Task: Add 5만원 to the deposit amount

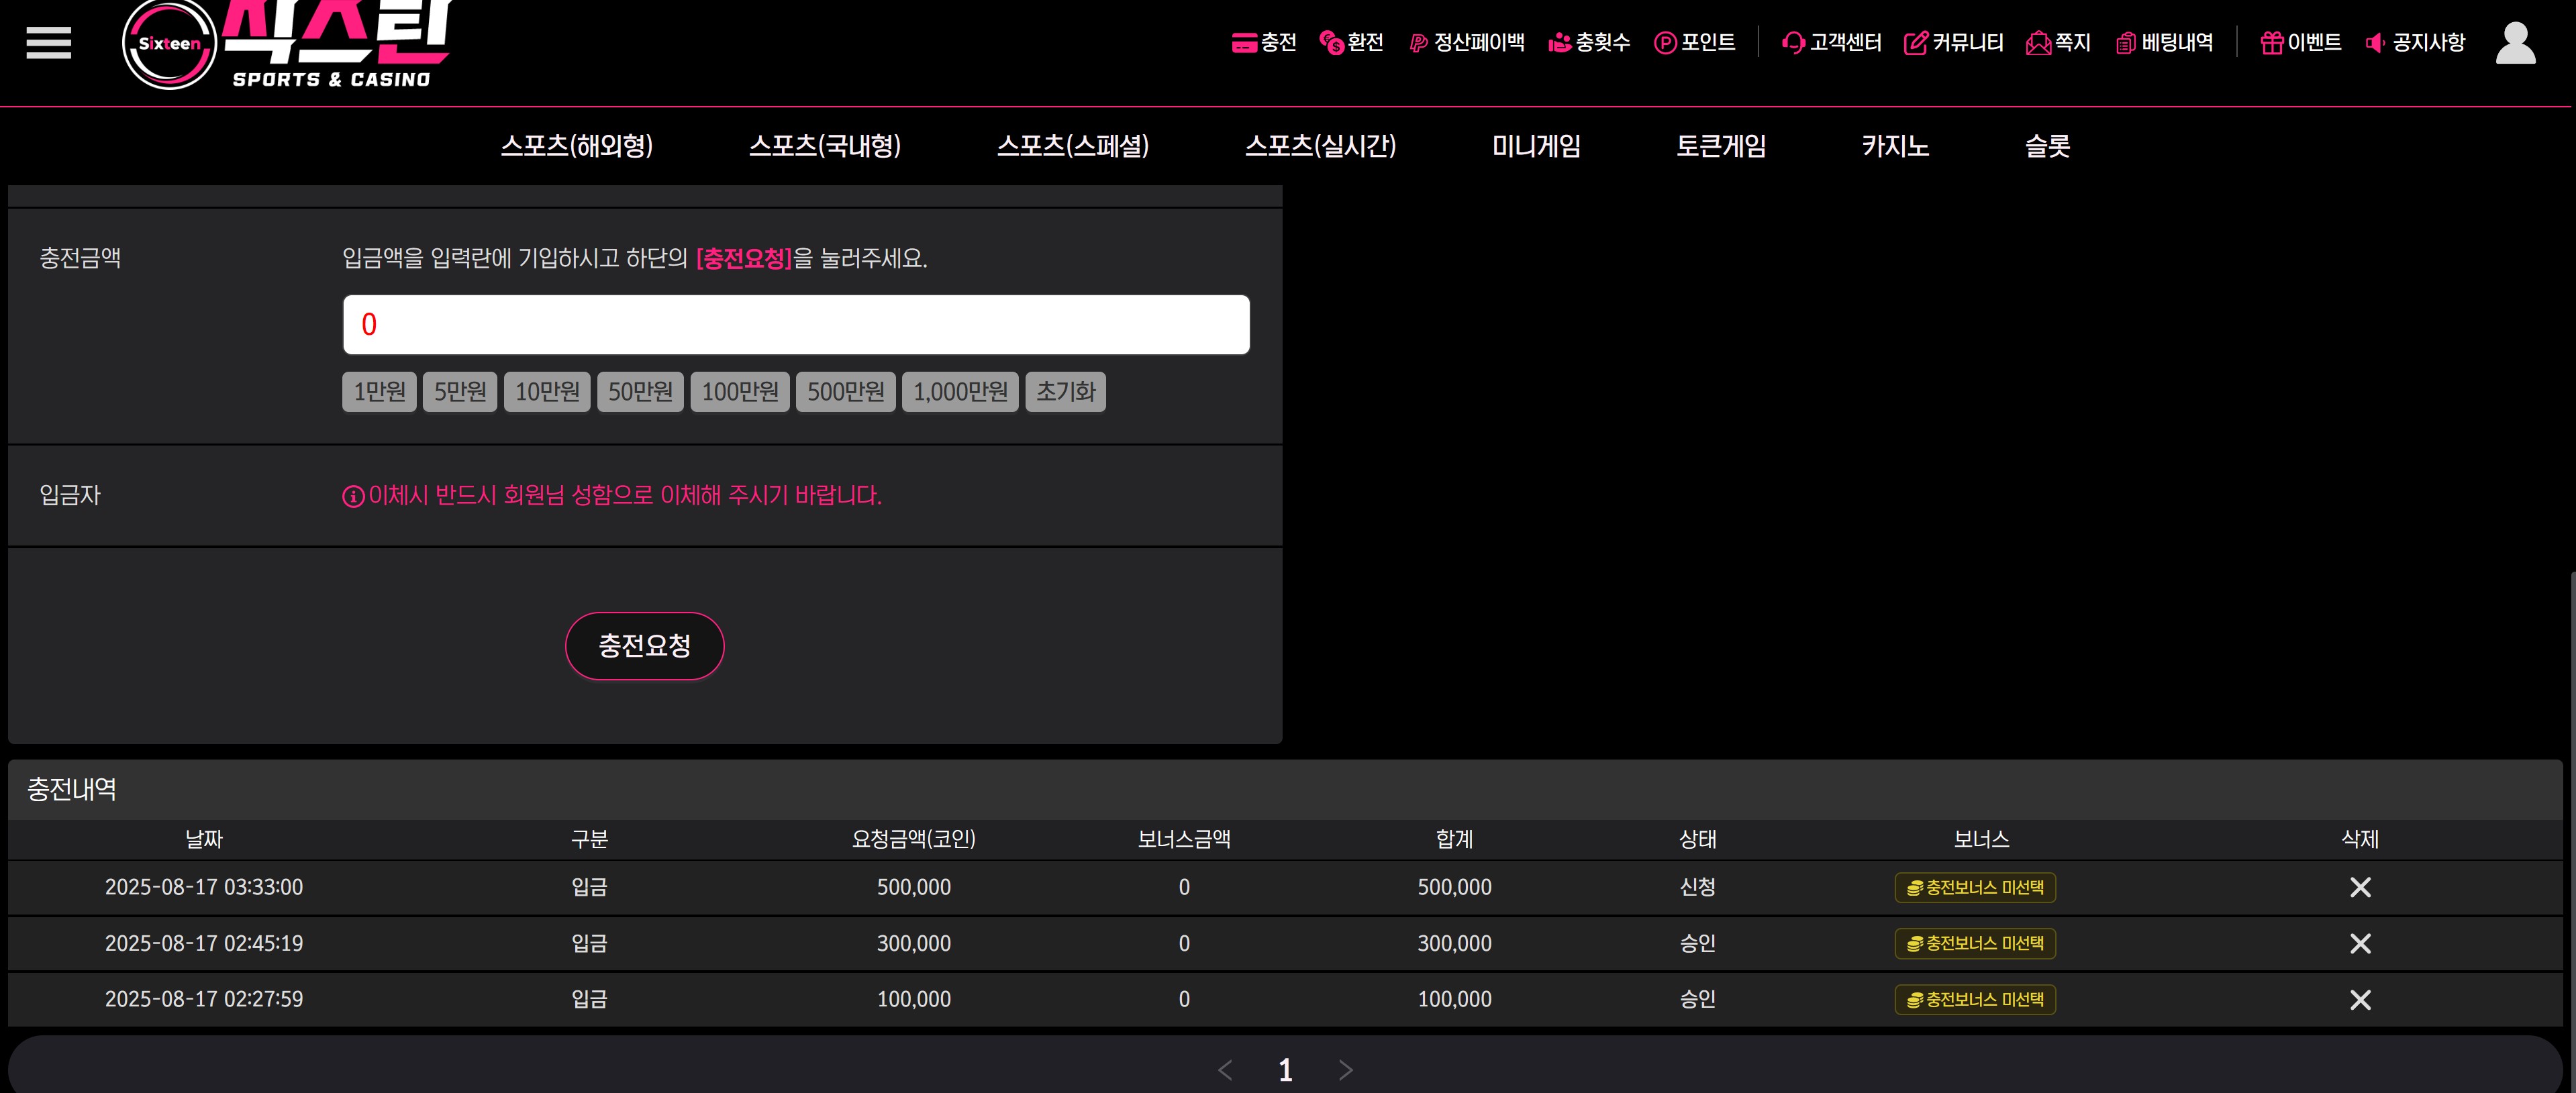Action: pyautogui.click(x=460, y=391)
